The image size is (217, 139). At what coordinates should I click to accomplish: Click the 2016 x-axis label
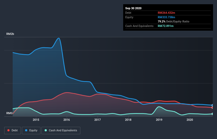(67, 120)
